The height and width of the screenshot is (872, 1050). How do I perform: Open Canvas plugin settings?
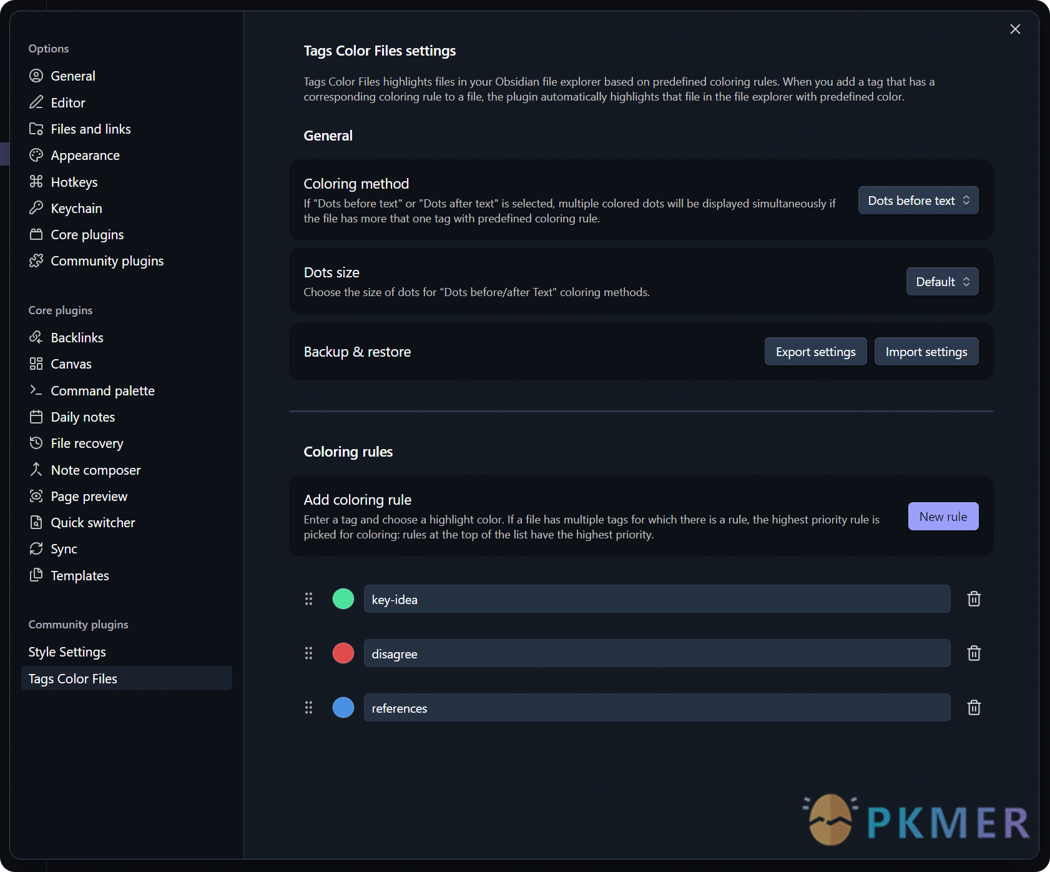click(x=127, y=364)
